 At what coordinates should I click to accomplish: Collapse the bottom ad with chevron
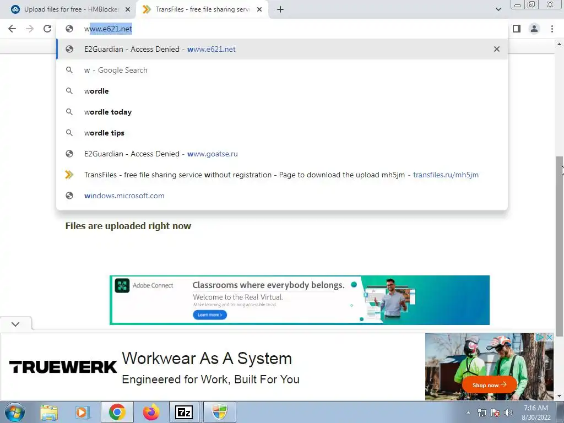click(15, 324)
